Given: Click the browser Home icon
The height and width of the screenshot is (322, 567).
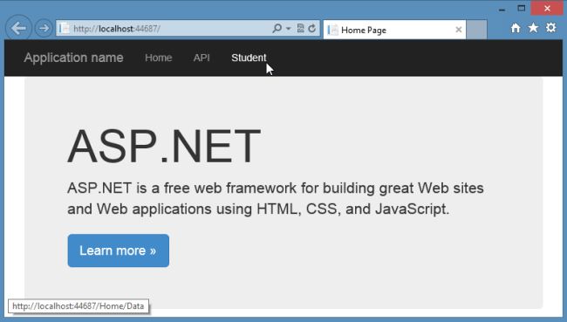Looking at the screenshot, I should pos(516,28).
